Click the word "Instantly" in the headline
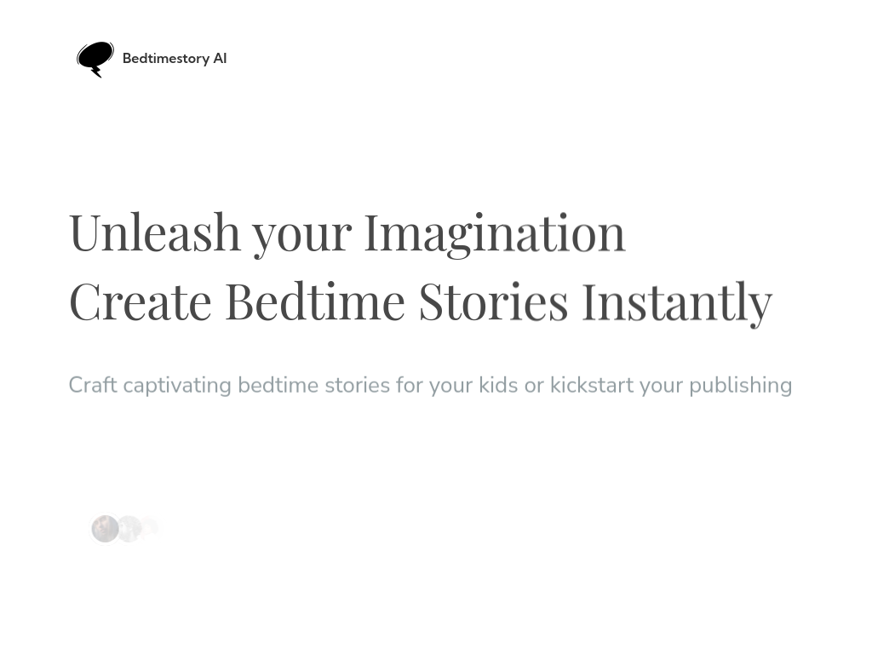The image size is (872, 654). (x=676, y=301)
